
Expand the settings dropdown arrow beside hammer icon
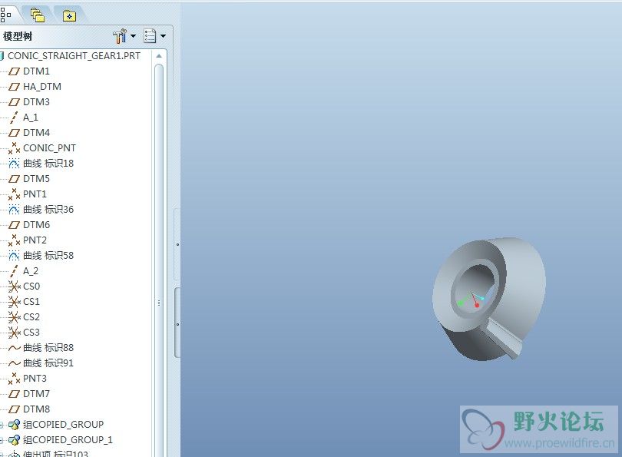click(134, 36)
